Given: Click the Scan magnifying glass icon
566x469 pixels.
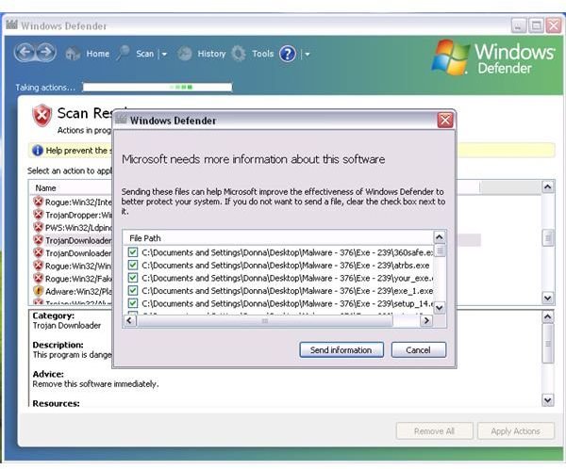Looking at the screenshot, I should pyautogui.click(x=124, y=54).
